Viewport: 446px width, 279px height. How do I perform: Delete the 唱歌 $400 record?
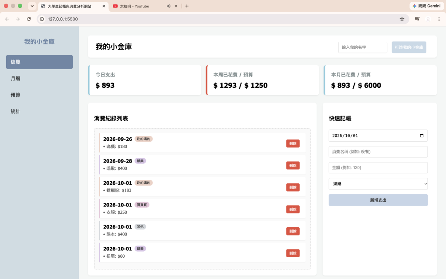[x=293, y=166]
